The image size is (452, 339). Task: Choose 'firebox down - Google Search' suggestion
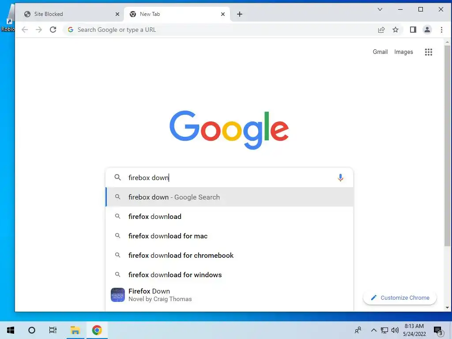230,197
